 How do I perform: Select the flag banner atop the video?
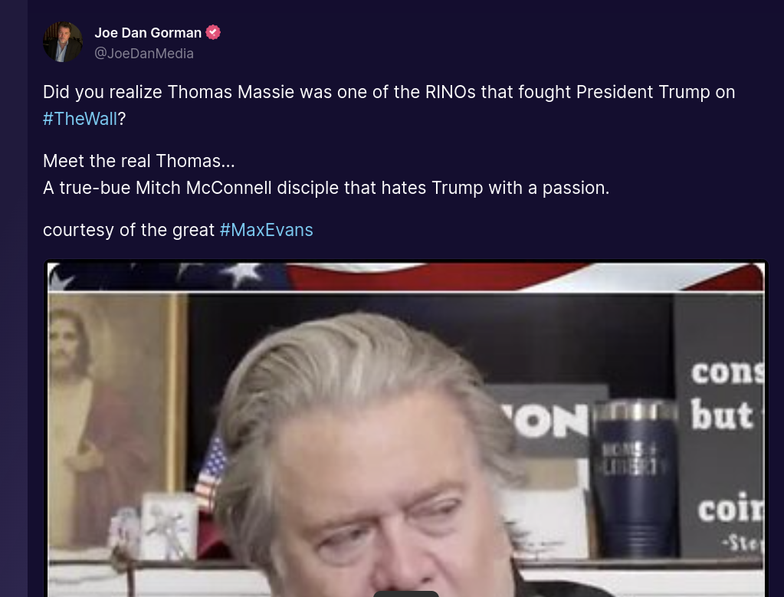coord(406,277)
